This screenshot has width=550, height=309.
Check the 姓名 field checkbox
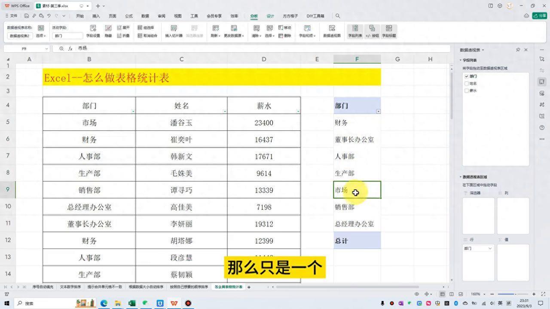[467, 83]
